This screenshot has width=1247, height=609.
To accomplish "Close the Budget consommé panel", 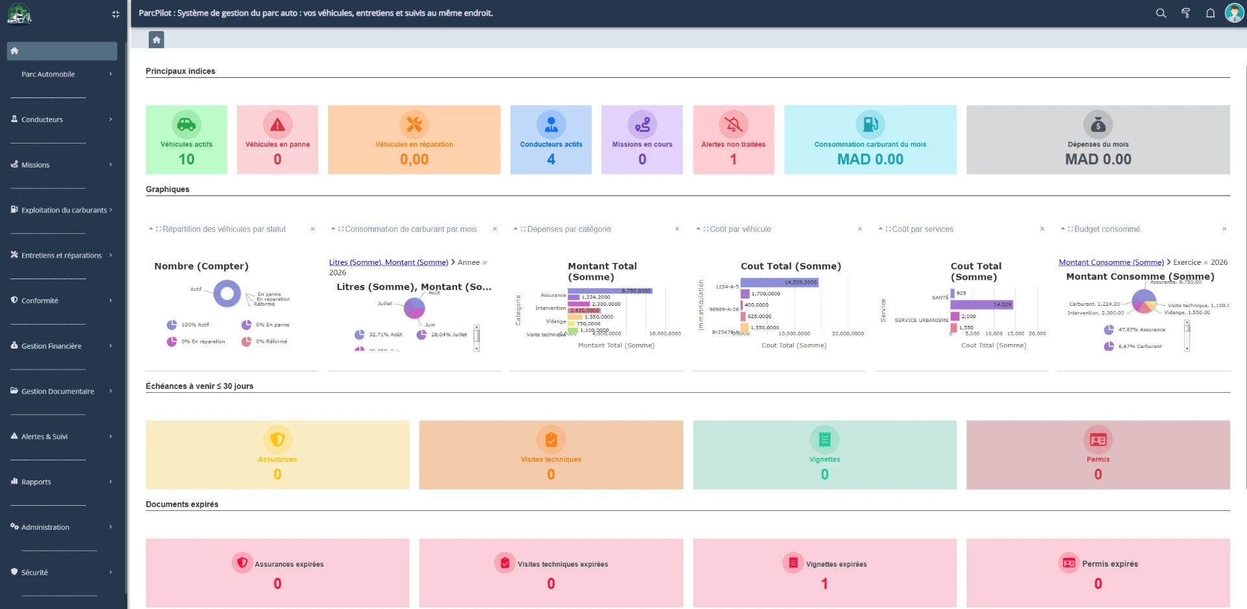I will tap(1224, 229).
